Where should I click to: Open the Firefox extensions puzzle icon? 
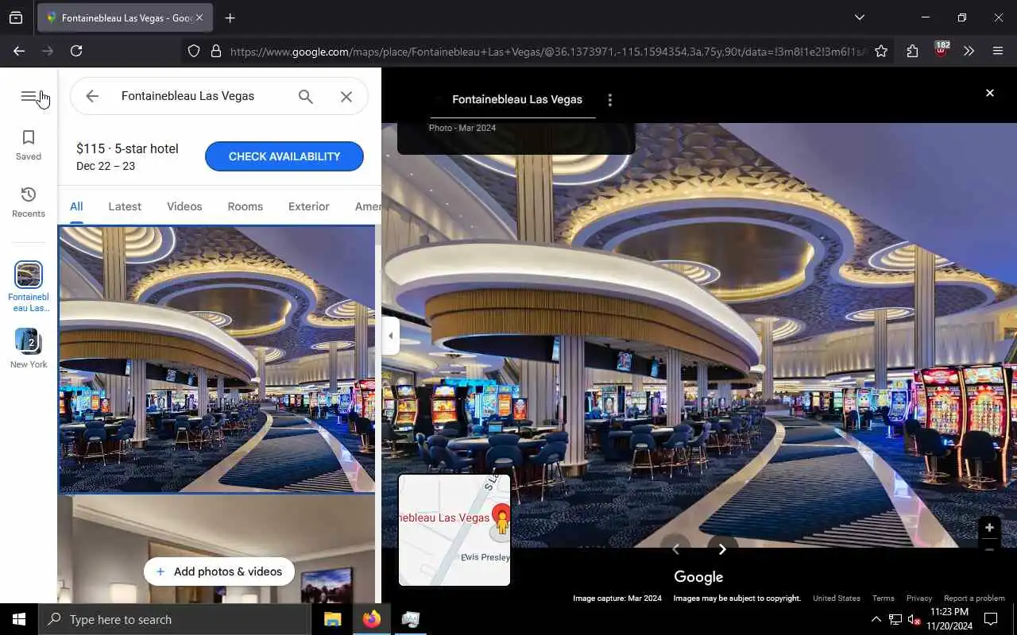(912, 51)
